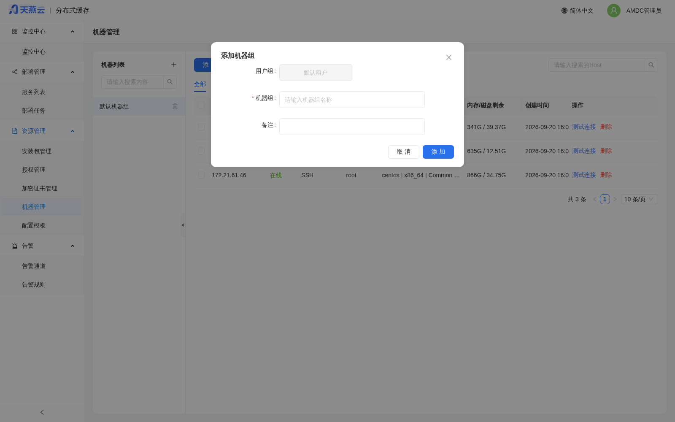Select 默认机器组 in the machine list
The image size is (675, 422).
click(x=139, y=106)
